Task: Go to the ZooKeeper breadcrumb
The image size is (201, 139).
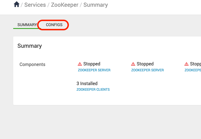Action: pyautogui.click(x=64, y=5)
